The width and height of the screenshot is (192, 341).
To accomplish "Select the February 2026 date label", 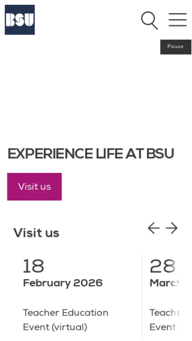I will [63, 283].
